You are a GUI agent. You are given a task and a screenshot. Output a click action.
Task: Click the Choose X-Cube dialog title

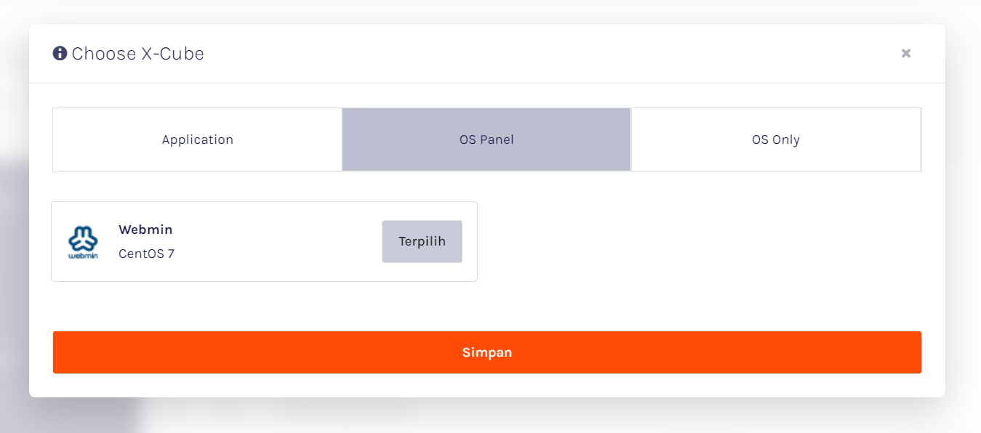point(137,53)
